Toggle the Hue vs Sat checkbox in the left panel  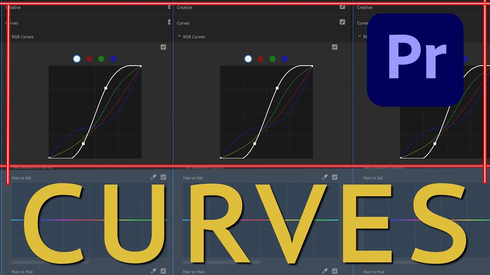(163, 177)
